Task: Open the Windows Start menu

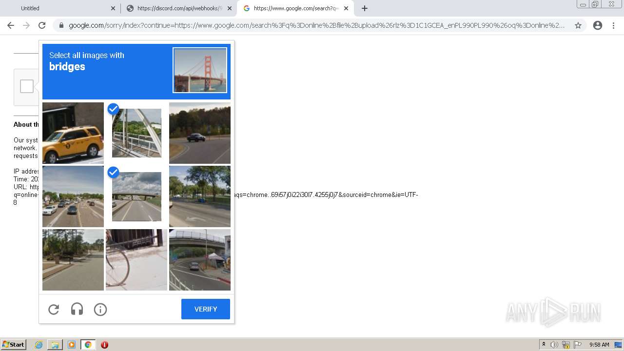Action: pyautogui.click(x=14, y=345)
